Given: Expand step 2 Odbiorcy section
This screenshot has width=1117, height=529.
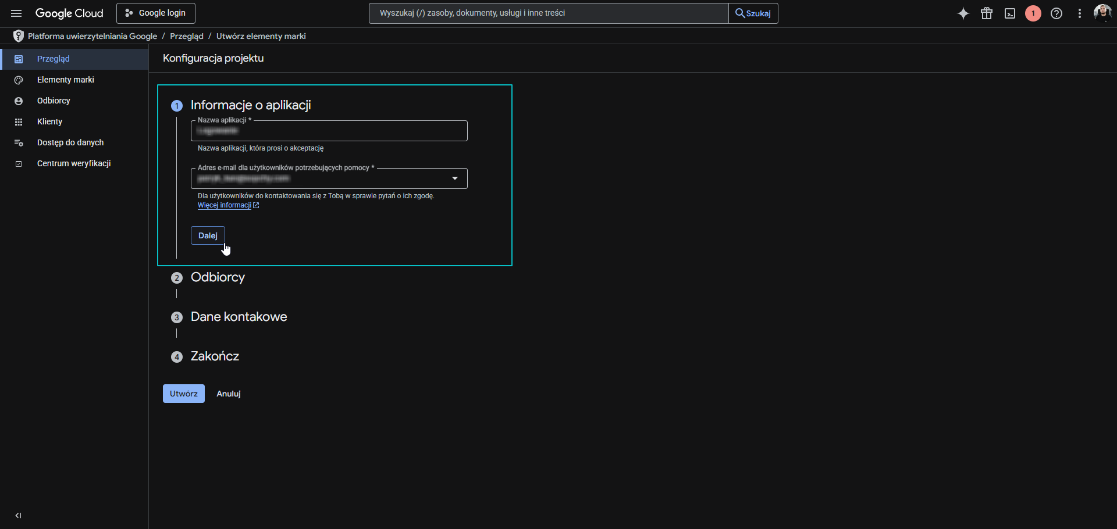Looking at the screenshot, I should [218, 277].
